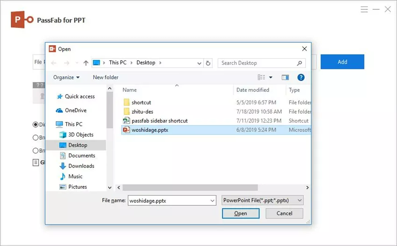Select the third attack radio button
This screenshot has height=246, width=397.
35,150
